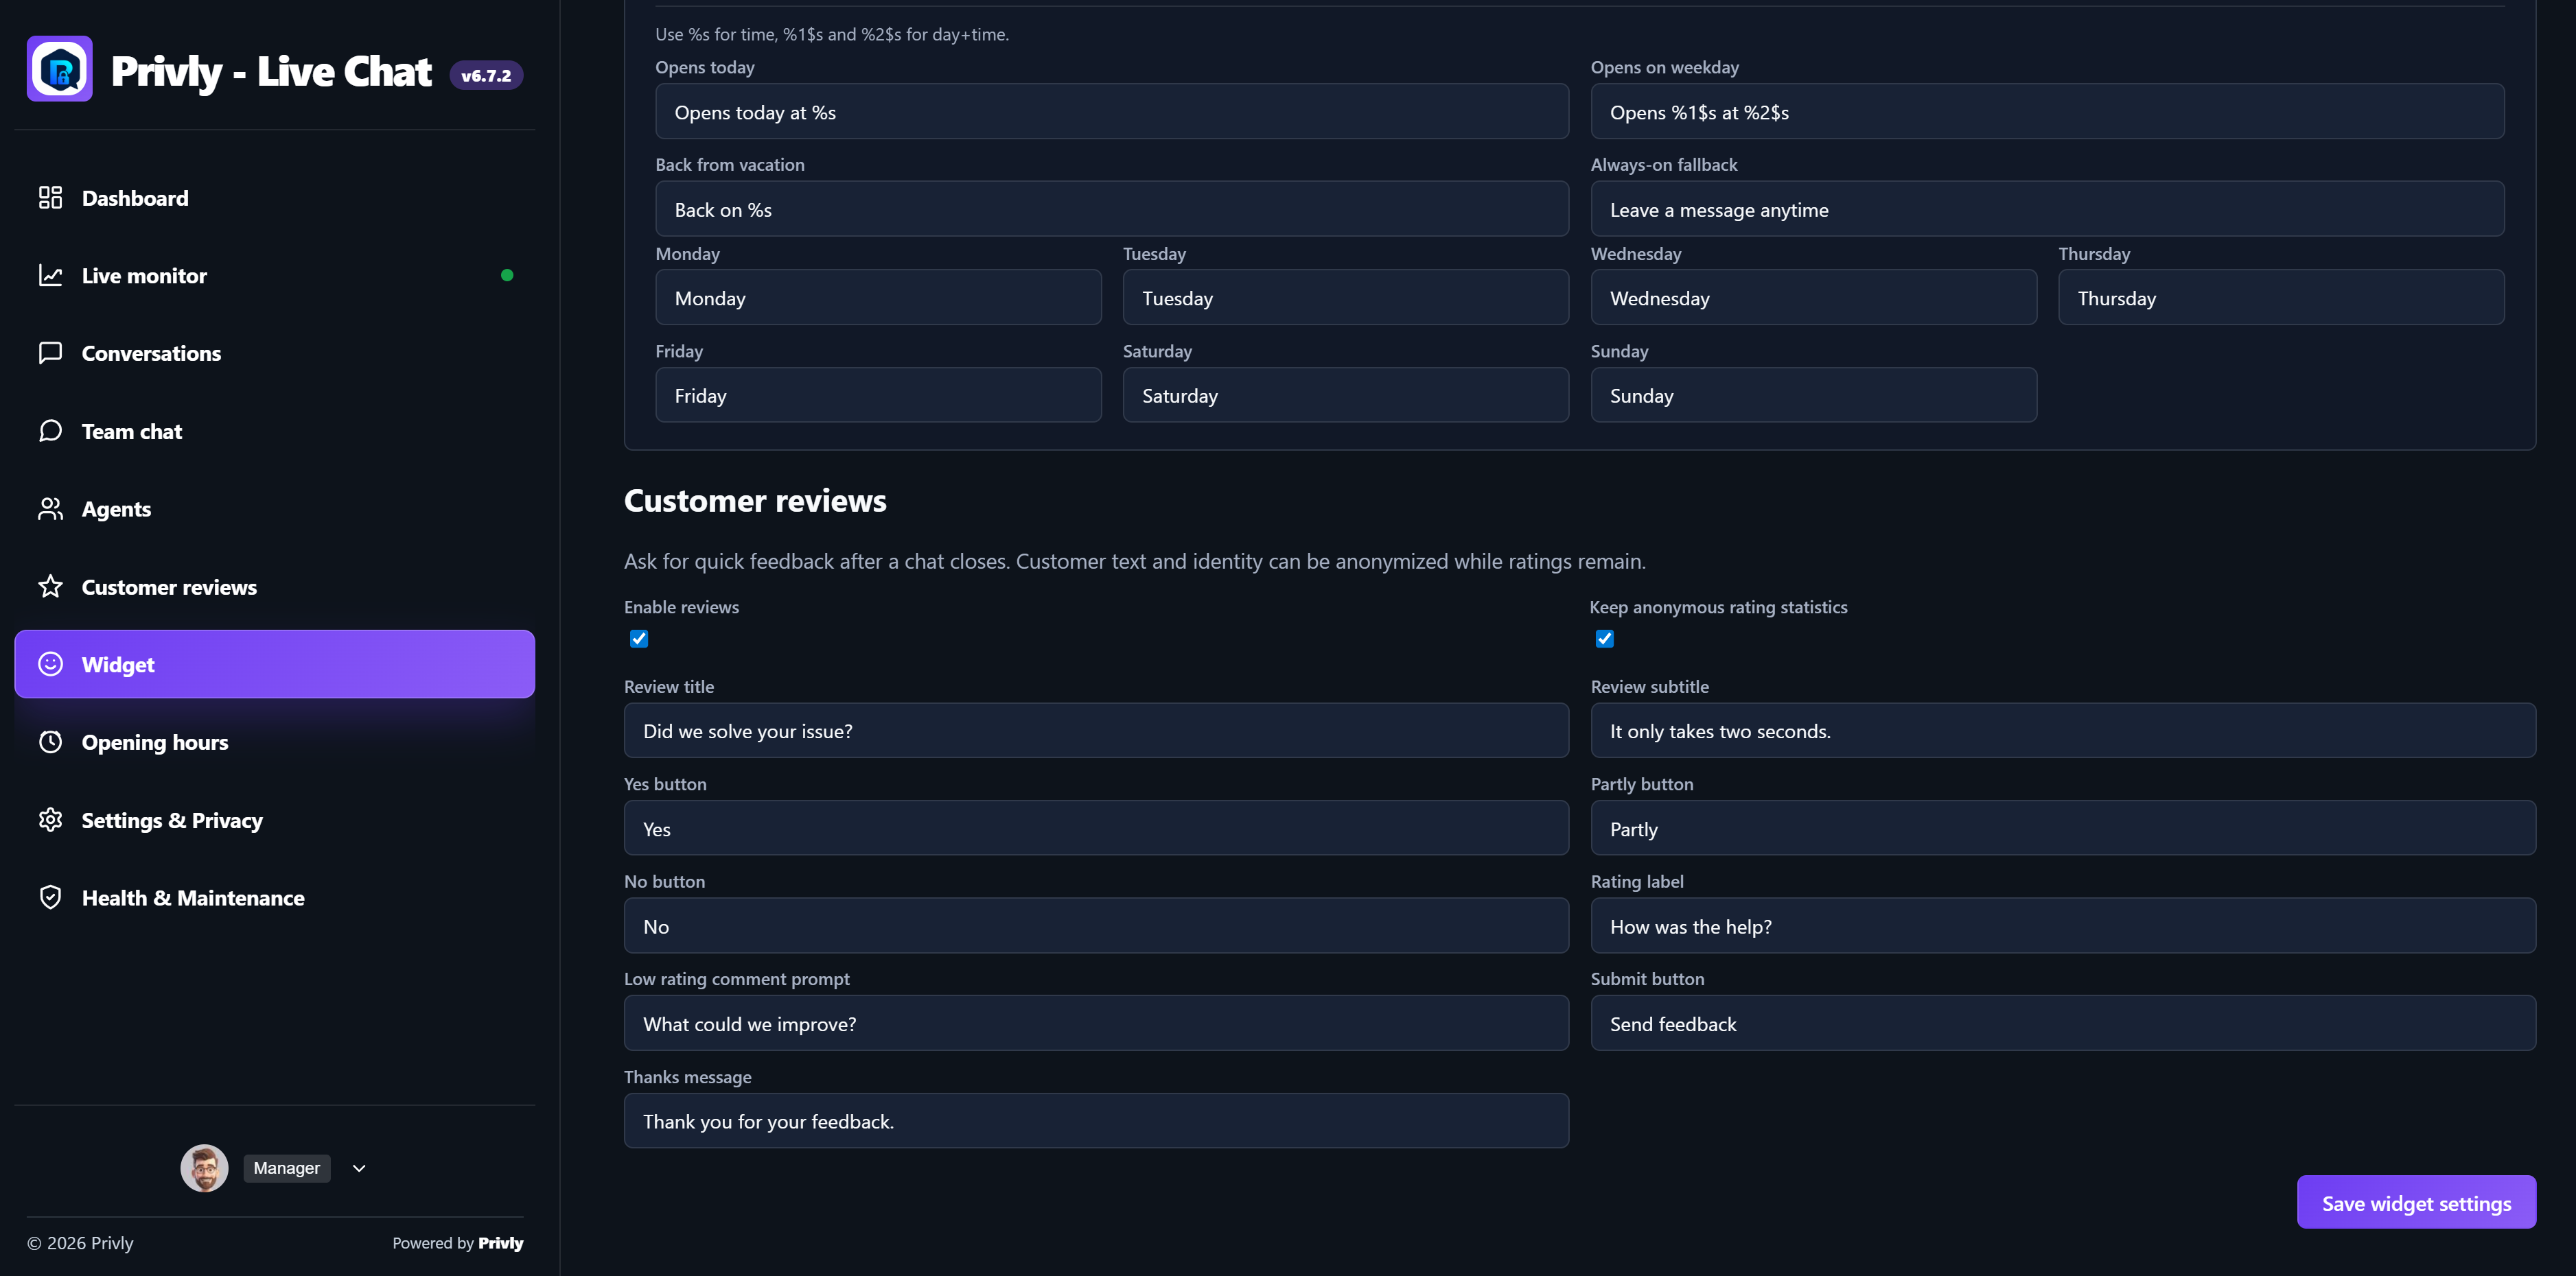Navigate to Team chat
The image size is (2576, 1276).
(275, 431)
